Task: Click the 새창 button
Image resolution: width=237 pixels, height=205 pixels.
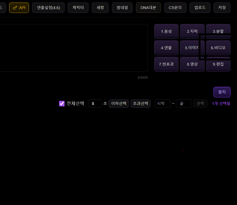Action: point(100,8)
